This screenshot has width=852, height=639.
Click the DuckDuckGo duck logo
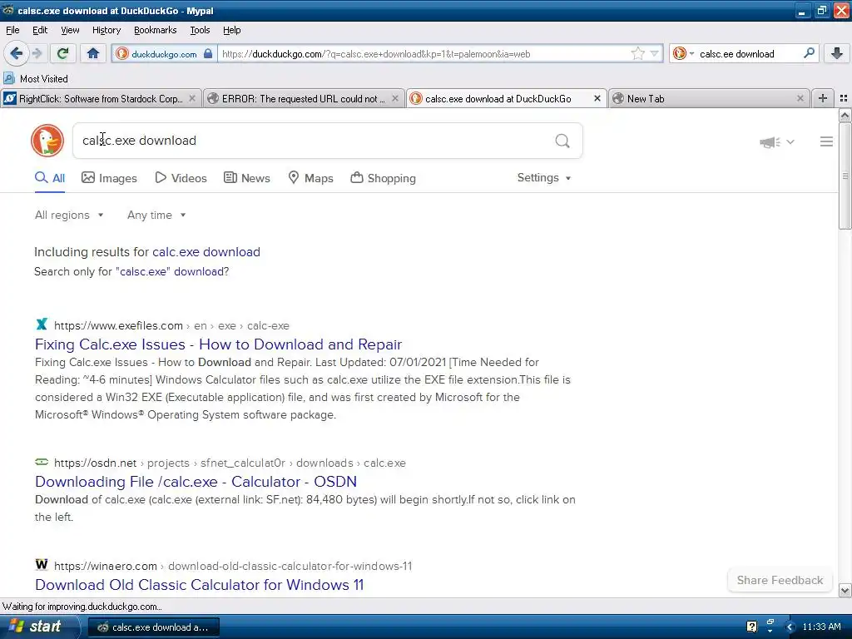tap(47, 141)
